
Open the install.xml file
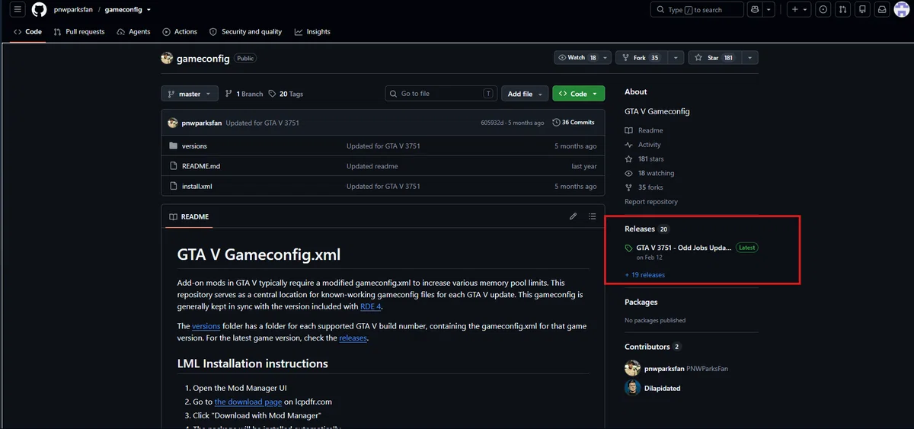(197, 186)
